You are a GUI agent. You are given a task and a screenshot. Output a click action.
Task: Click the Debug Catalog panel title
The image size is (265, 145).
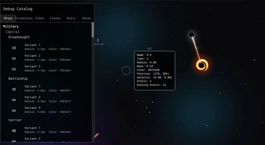pyautogui.click(x=17, y=9)
